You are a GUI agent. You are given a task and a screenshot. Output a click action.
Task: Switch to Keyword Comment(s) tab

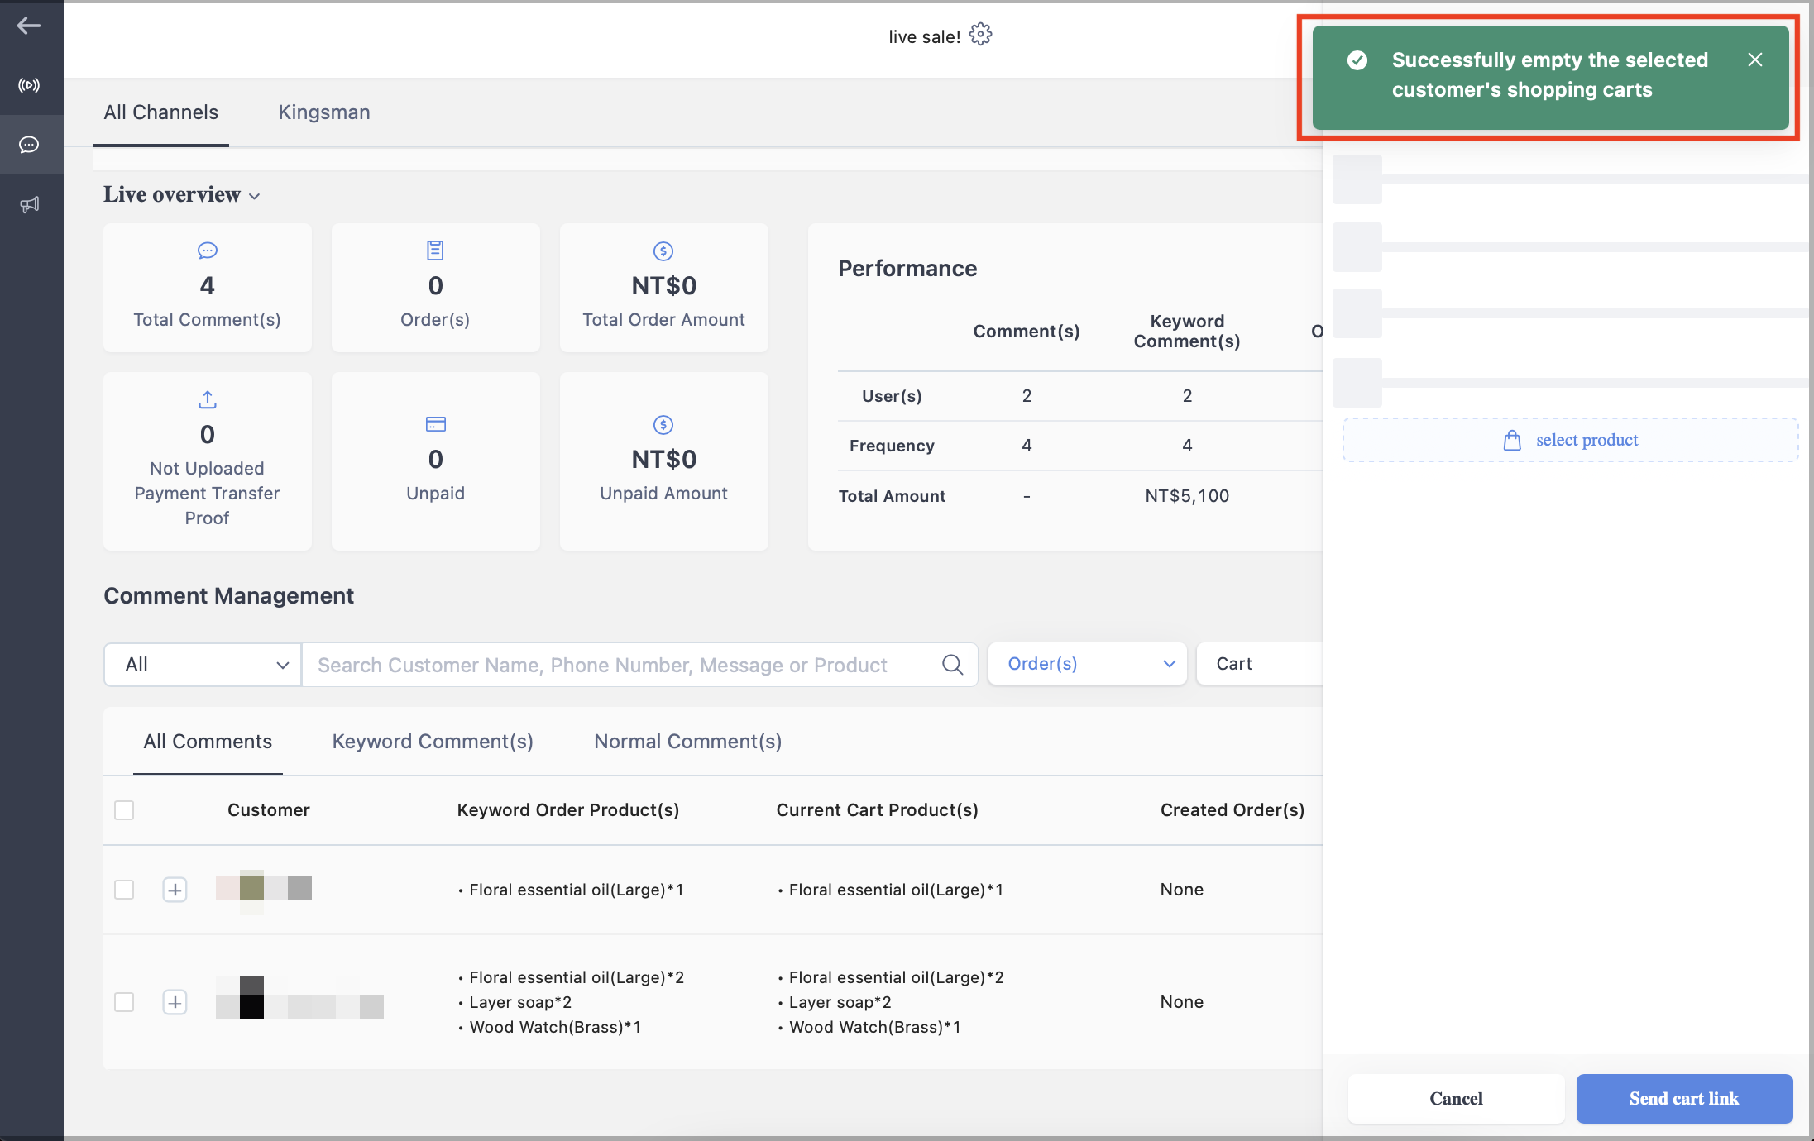(433, 742)
